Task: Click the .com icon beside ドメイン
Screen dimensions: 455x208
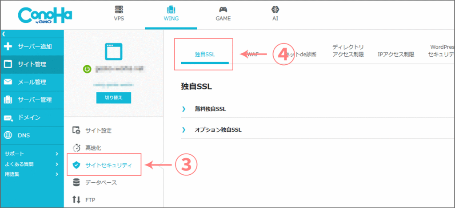Action: (8, 118)
